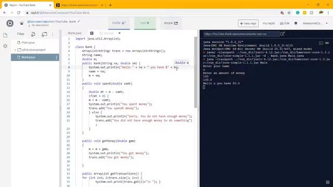This screenshot has width=333, height=187.
Task: Click 'public void getMoney(double gmm)' line
Action: (x=109, y=141)
